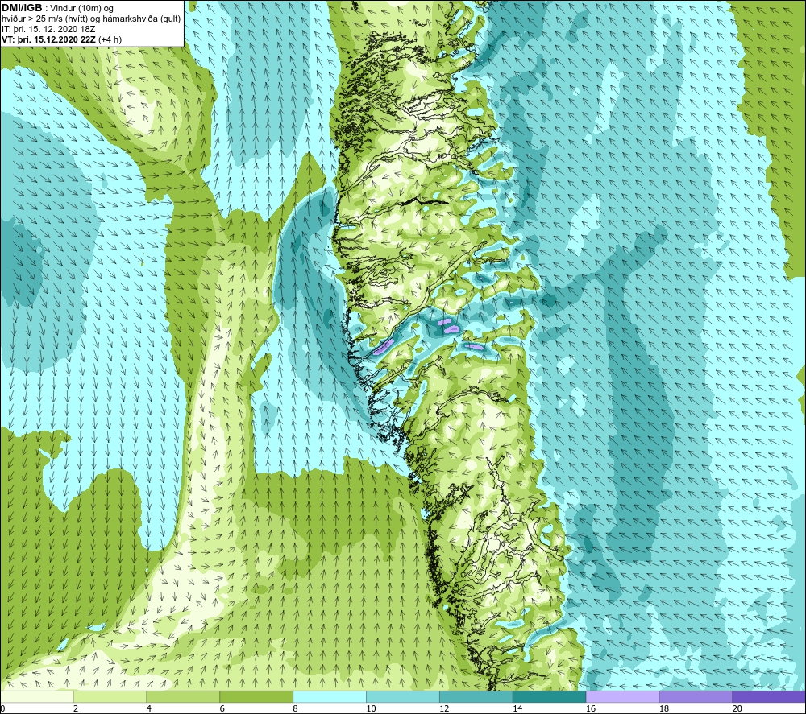Click the 10–12 m/s teal swatch
The image size is (806, 714).
pos(403,696)
